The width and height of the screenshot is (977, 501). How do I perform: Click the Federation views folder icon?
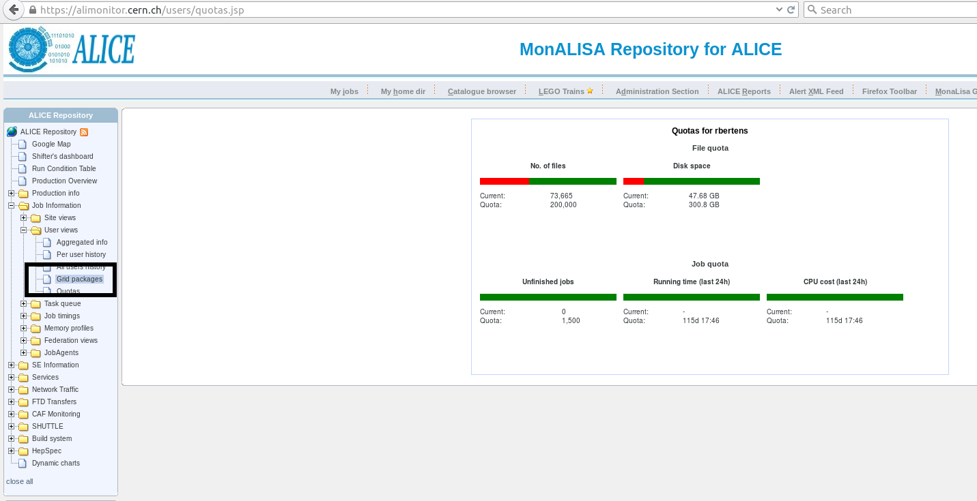click(x=36, y=341)
